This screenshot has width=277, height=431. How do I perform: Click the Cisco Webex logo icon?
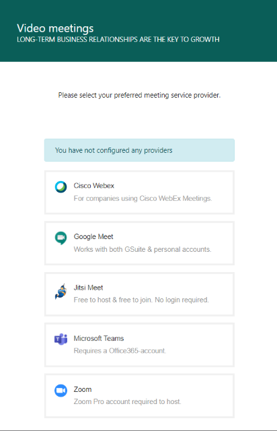pyautogui.click(x=61, y=187)
